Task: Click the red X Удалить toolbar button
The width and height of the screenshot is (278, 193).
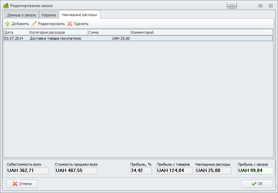Action: (78, 24)
